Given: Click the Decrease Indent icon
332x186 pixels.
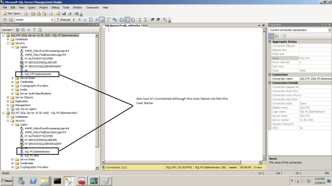Looking at the screenshot, I should (152, 20).
